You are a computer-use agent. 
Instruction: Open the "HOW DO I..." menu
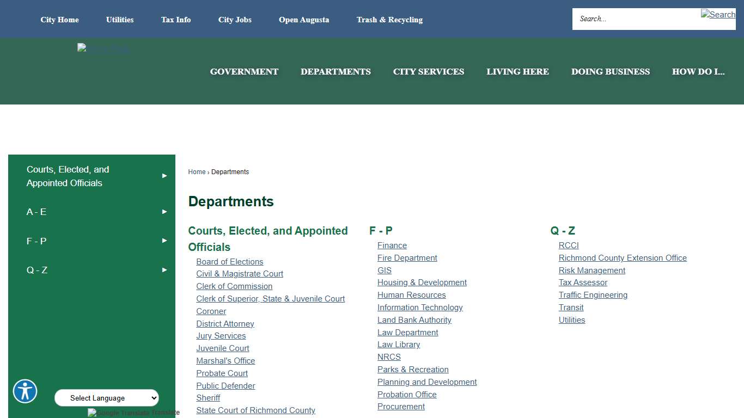coord(698,71)
